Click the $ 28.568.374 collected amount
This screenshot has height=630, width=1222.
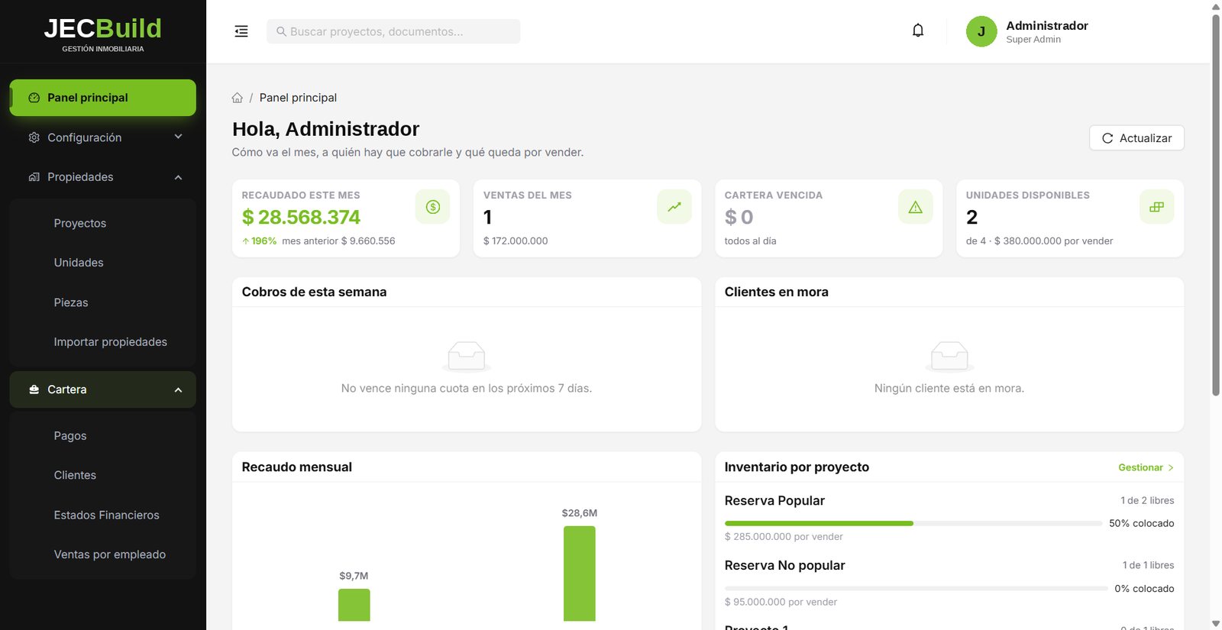(301, 218)
